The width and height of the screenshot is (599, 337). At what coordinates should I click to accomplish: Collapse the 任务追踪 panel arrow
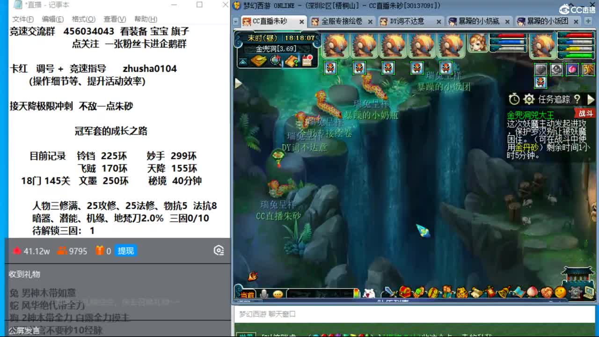tap(591, 99)
